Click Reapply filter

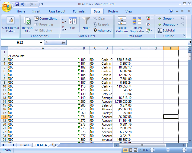[101, 24]
